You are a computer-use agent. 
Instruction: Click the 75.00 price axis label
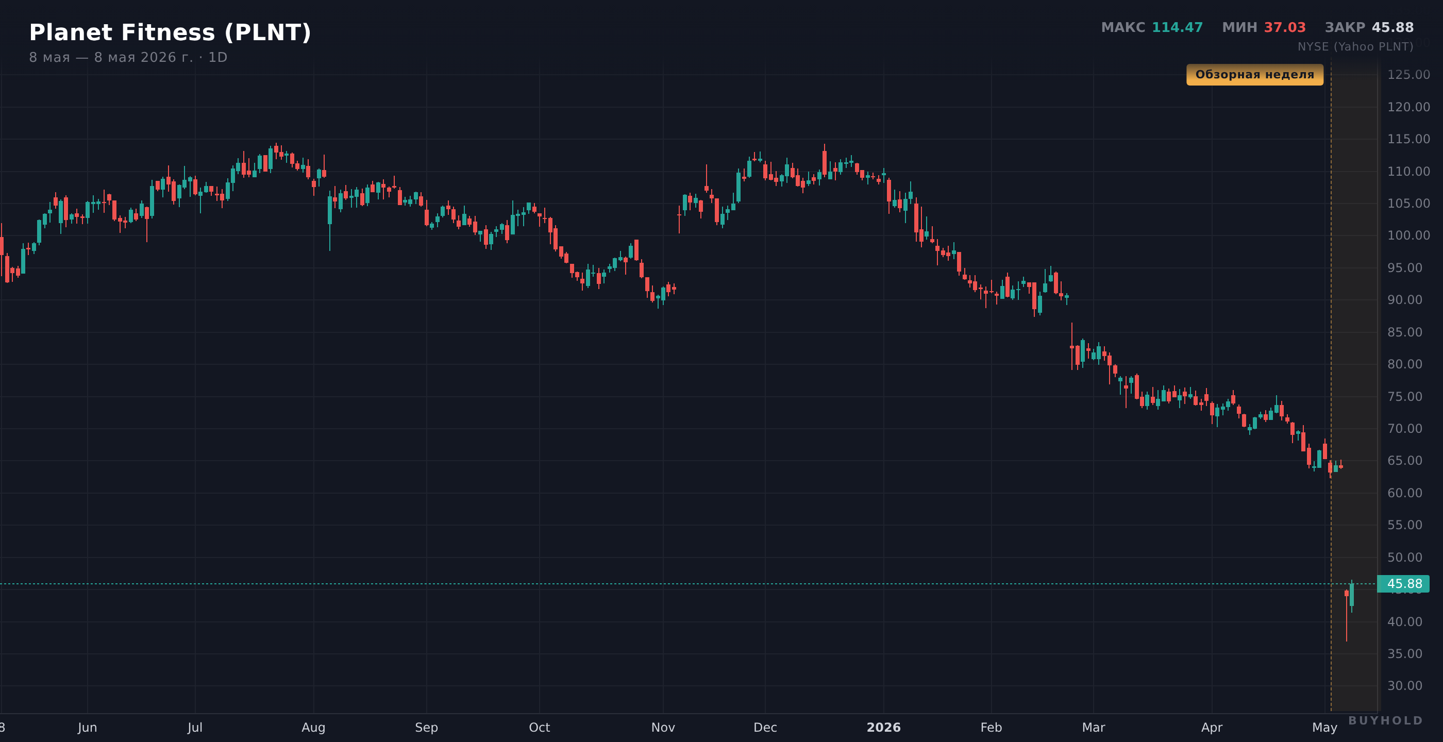point(1404,396)
